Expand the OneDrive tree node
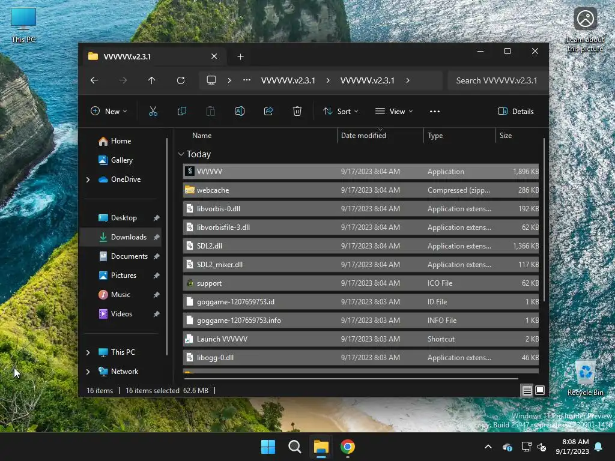 pyautogui.click(x=88, y=179)
